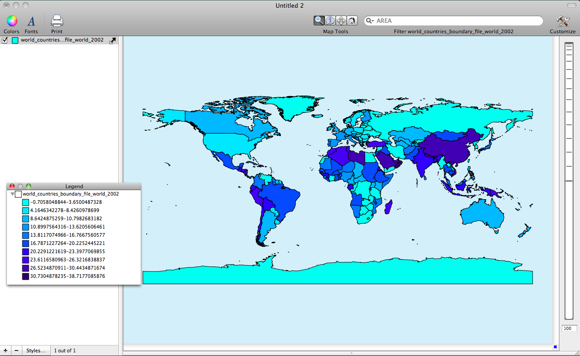580x356 pixels.
Task: Open the Colors picker
Action: pyautogui.click(x=11, y=21)
